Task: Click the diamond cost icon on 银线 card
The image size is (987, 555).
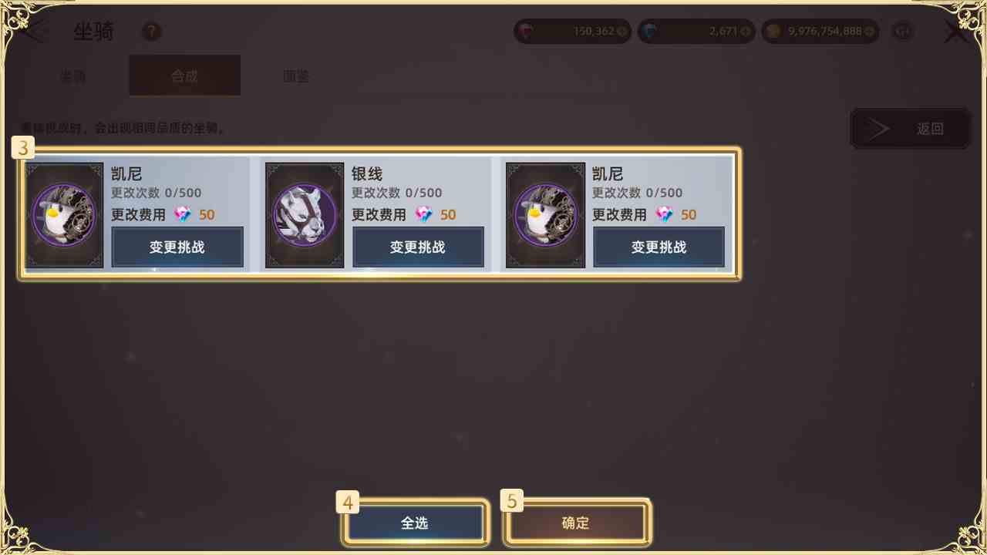Action: 424,214
